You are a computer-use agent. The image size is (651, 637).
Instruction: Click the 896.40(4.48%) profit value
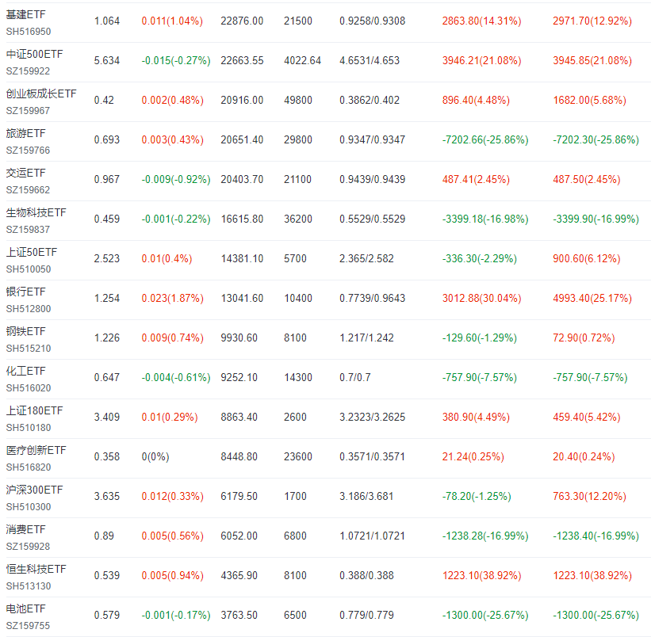[476, 100]
